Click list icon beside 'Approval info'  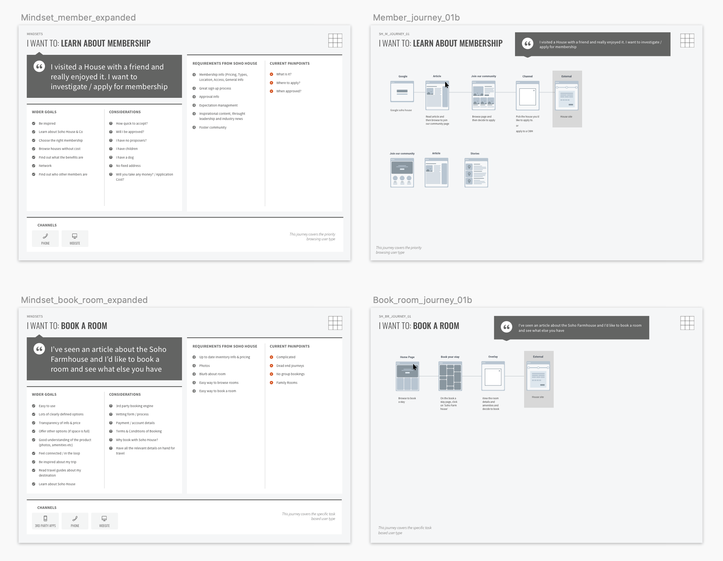tap(194, 97)
